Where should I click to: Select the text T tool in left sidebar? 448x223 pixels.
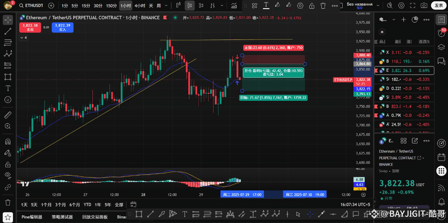(x=8, y=88)
